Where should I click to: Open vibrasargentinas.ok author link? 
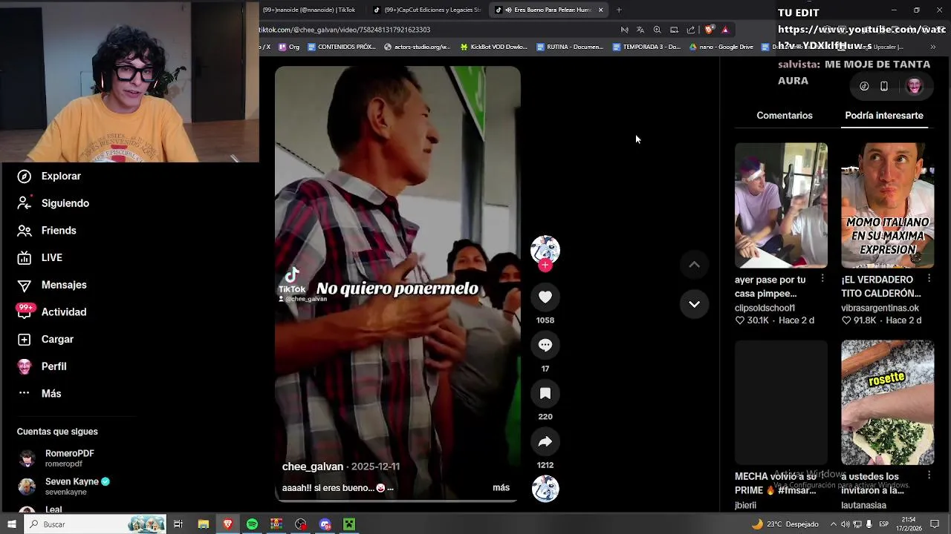880,308
